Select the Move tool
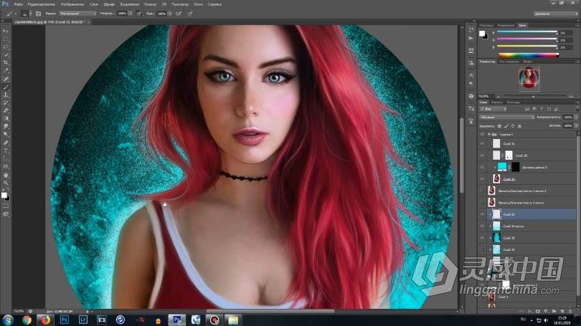This screenshot has height=326, width=581. pos(6,31)
